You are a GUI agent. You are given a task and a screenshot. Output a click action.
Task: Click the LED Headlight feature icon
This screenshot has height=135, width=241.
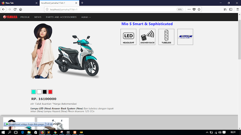coord(128,37)
